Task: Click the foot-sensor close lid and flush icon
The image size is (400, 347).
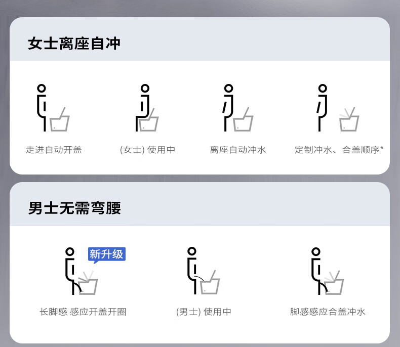Action: (x=328, y=271)
